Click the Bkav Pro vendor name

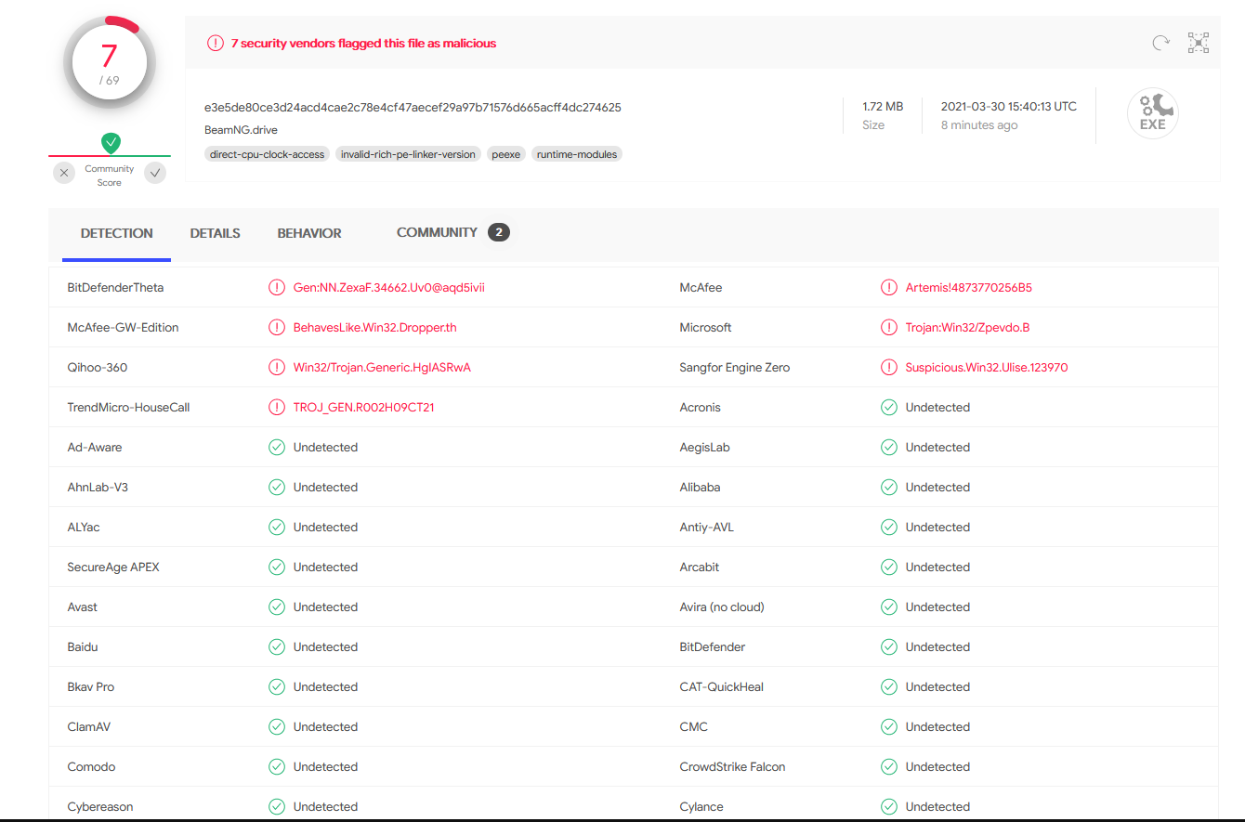pos(91,687)
